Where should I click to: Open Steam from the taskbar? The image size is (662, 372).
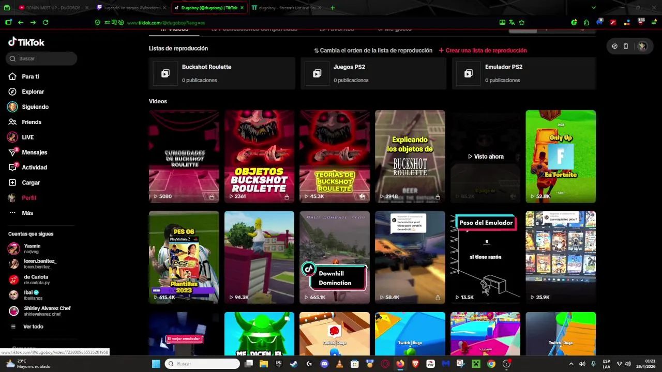[x=294, y=364]
